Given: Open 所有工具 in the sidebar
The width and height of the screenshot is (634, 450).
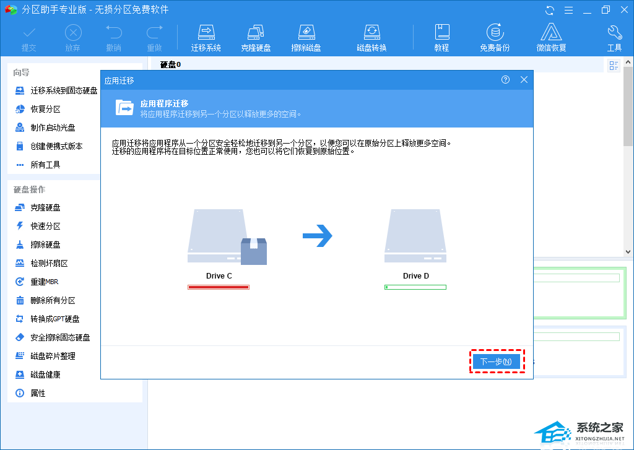Looking at the screenshot, I should tap(38, 165).
